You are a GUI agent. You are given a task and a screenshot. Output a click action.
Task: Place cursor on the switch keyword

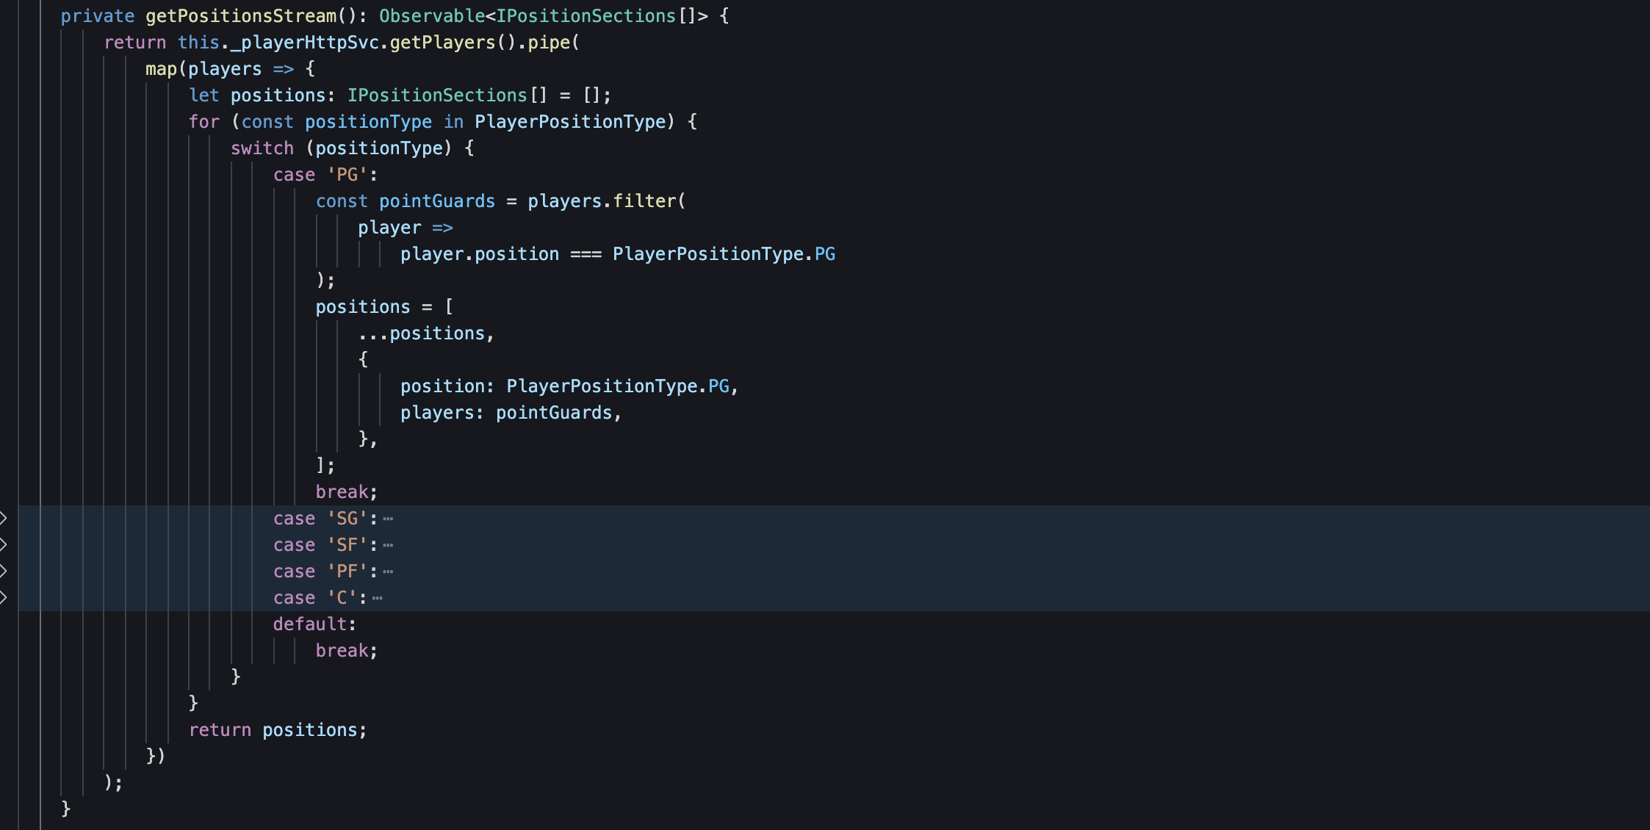pos(262,148)
